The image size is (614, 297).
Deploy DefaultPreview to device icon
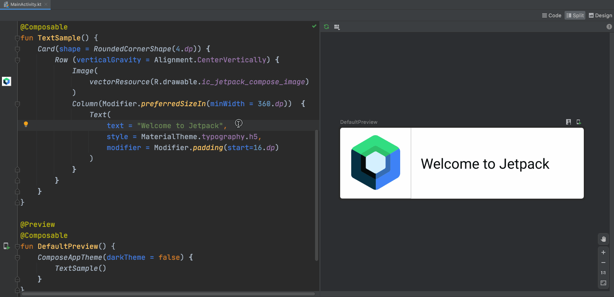(x=579, y=122)
